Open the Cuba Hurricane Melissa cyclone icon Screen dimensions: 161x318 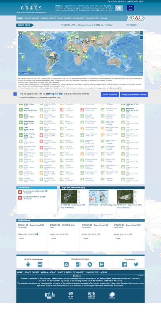(20, 198)
